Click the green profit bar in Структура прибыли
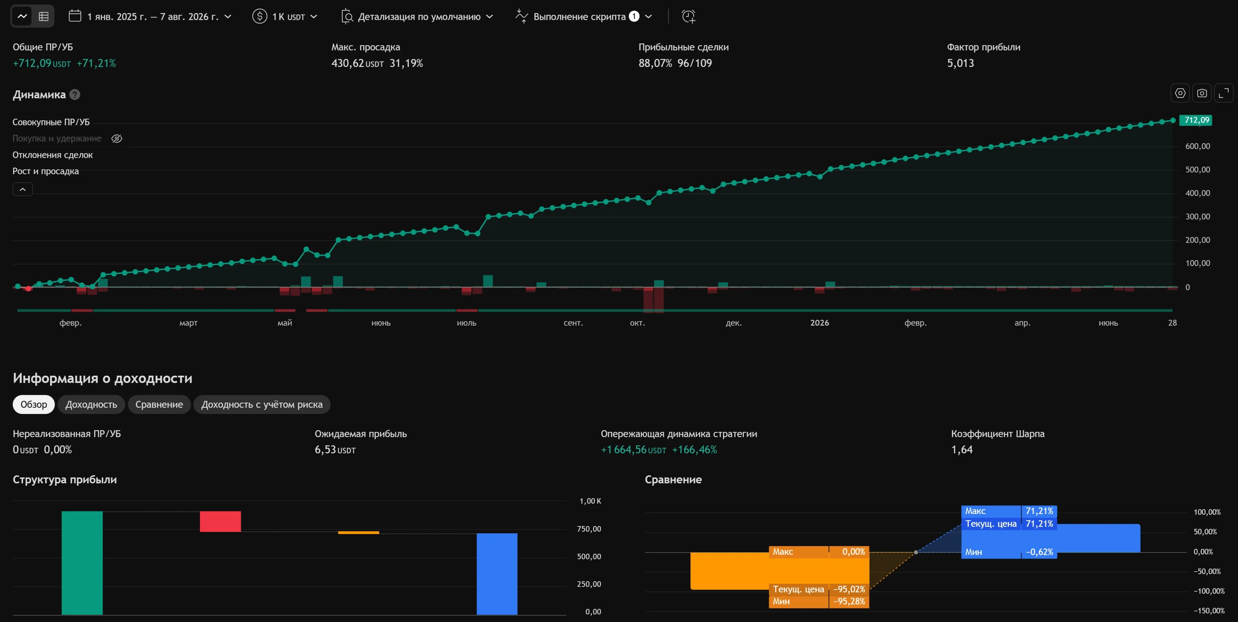Image resolution: width=1238 pixels, height=622 pixels. pos(82,563)
